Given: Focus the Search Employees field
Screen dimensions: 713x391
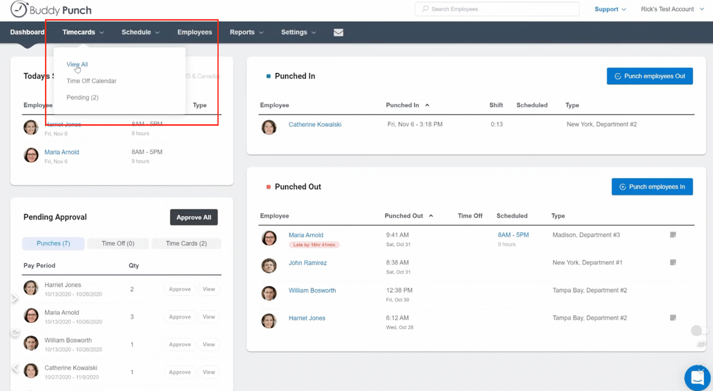Looking at the screenshot, I should pyautogui.click(x=497, y=9).
